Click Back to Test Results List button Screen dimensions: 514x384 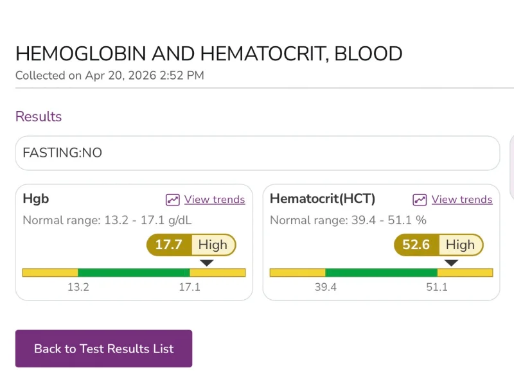coord(103,348)
